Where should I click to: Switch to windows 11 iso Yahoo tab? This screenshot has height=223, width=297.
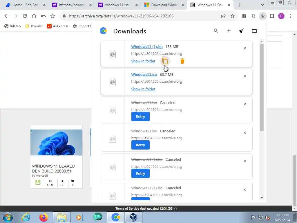pyautogui.click(x=118, y=5)
